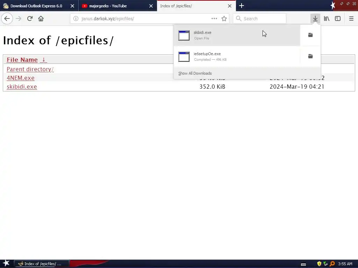Switch to Download Outlook Express 6.0 tab
This screenshot has width=358, height=268.
(x=36, y=6)
